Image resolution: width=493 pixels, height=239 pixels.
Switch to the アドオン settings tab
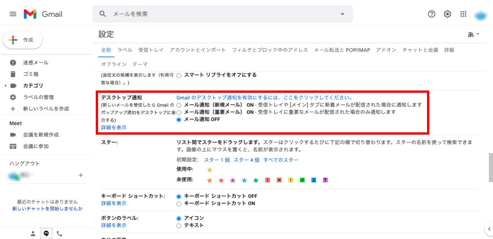[386, 50]
